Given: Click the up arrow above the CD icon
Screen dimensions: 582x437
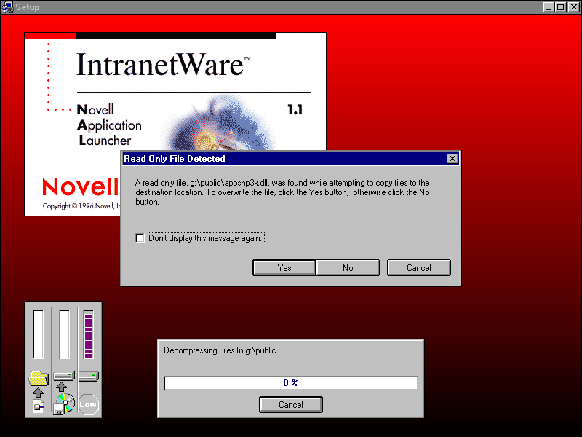Looking at the screenshot, I should click(62, 387).
